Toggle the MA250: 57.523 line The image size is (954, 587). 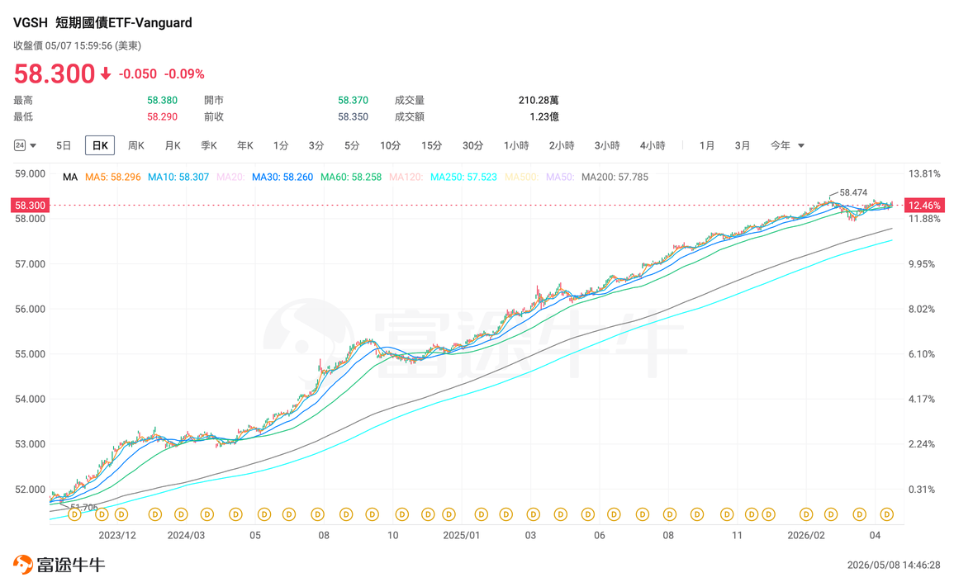463,177
